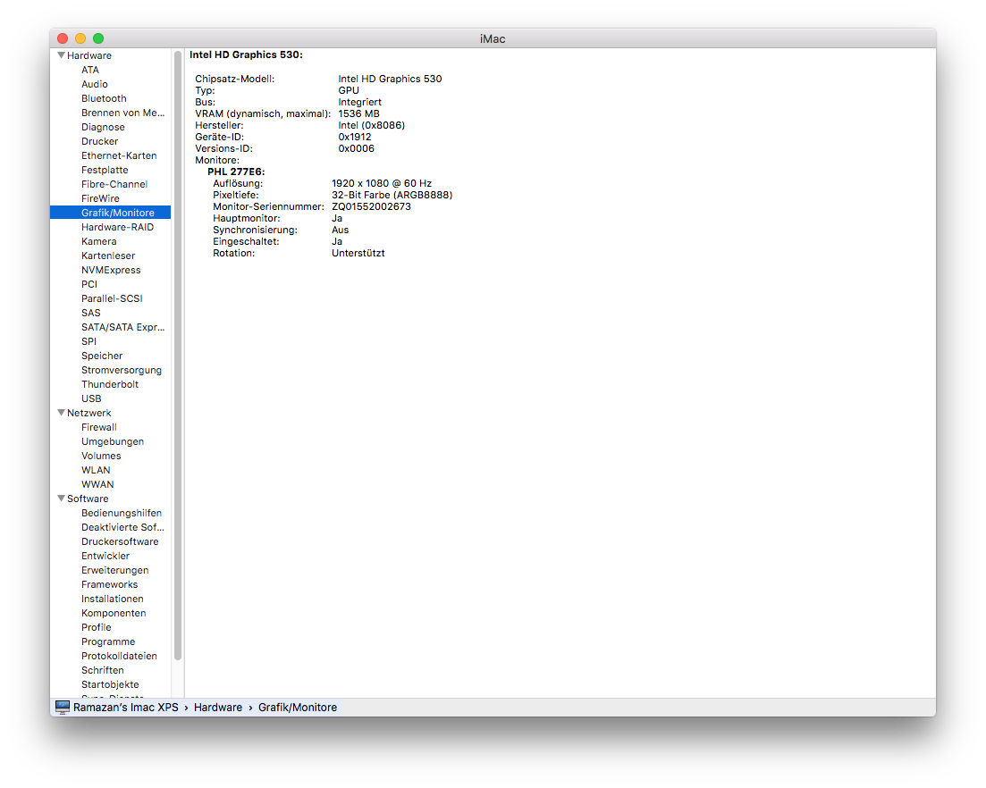Select USB in the sidebar
This screenshot has width=986, height=788.
91,399
